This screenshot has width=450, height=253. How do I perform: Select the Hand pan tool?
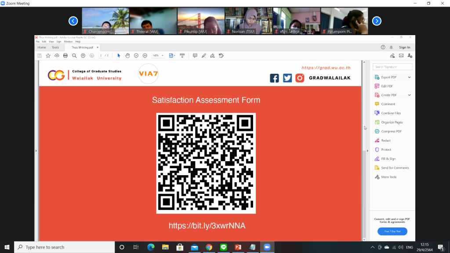click(x=127, y=56)
